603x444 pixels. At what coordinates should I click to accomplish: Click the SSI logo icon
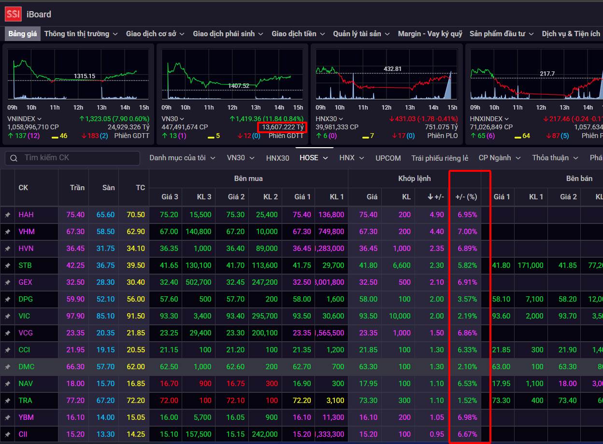[13, 14]
